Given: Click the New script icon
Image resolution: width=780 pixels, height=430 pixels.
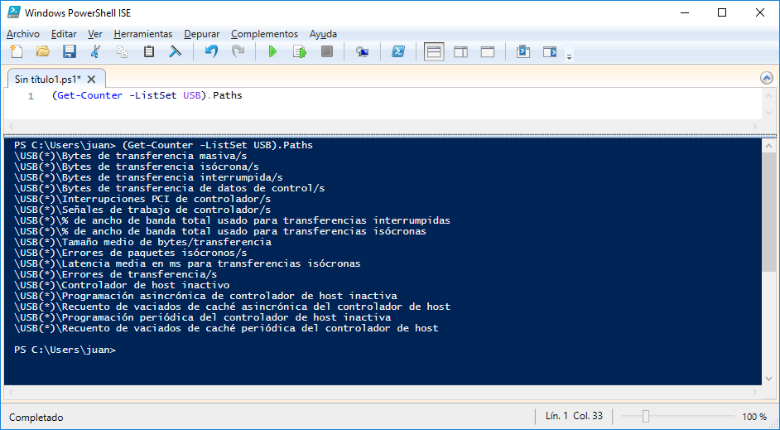Looking at the screenshot, I should (17, 51).
